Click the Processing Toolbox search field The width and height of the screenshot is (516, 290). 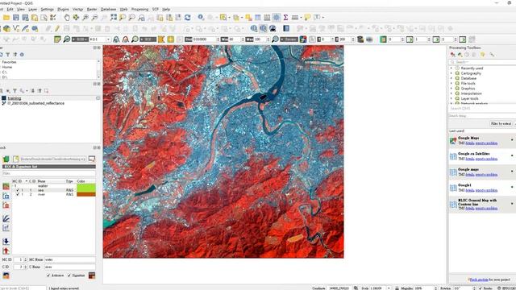click(482, 62)
